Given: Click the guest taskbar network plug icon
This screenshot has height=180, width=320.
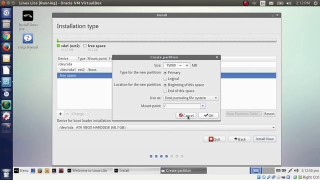Looking at the screenshot, I should tap(290, 170).
